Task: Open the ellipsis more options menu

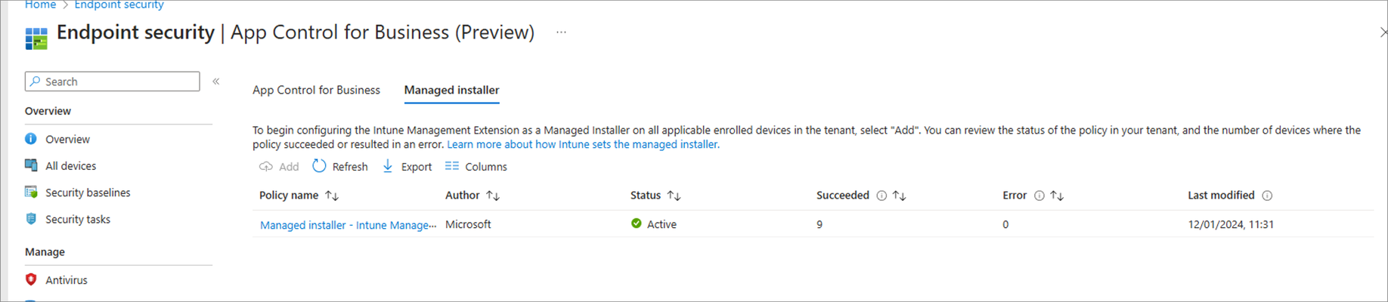Action: (561, 32)
